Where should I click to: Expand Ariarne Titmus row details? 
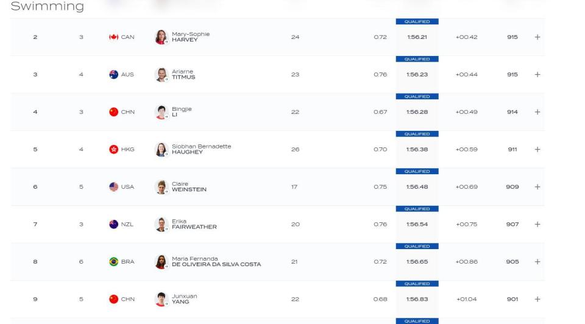537,74
